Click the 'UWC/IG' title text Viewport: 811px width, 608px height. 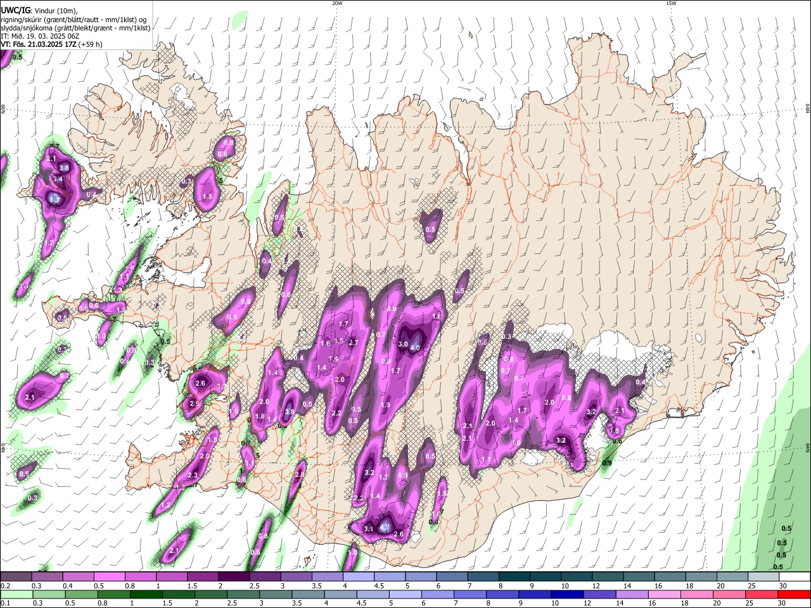(x=15, y=11)
